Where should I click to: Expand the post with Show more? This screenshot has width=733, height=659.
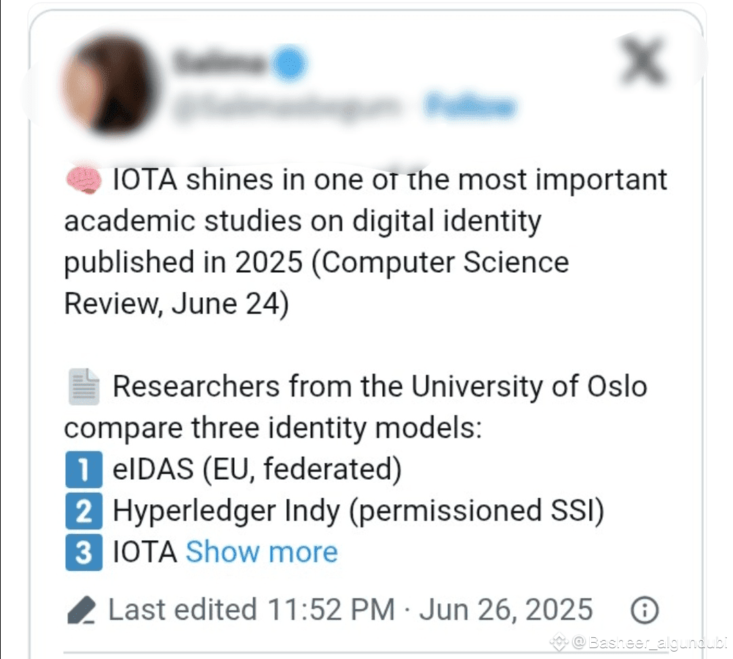[x=262, y=552]
